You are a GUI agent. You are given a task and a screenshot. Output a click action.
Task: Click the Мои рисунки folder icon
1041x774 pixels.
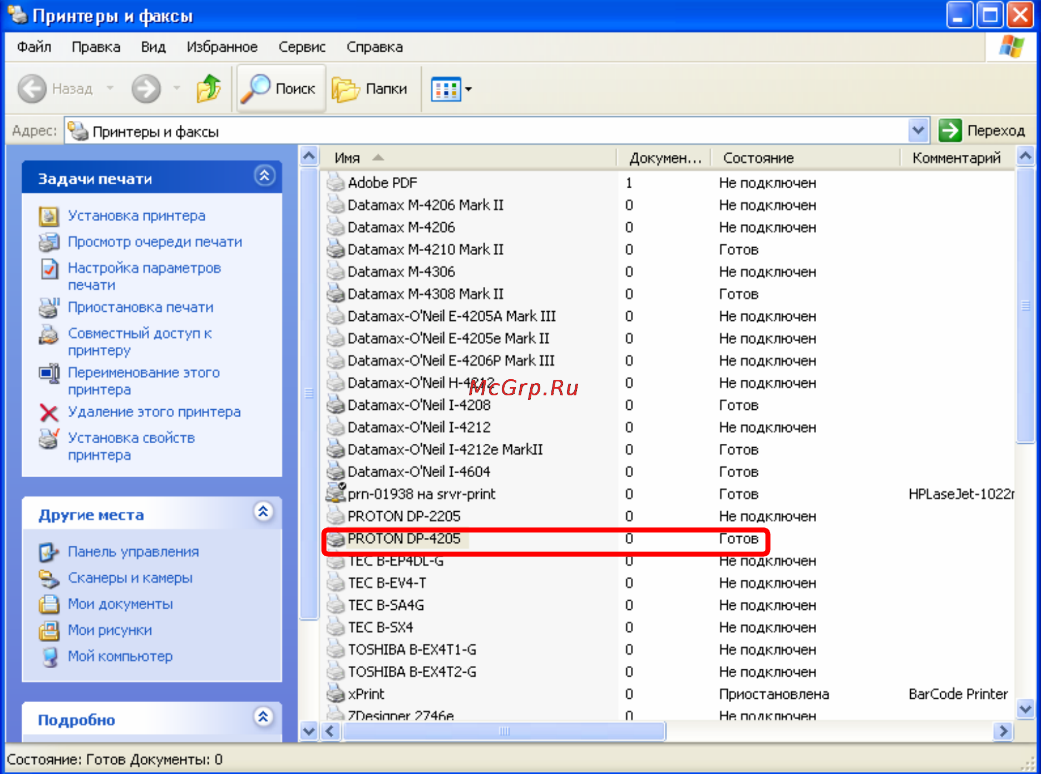49,630
